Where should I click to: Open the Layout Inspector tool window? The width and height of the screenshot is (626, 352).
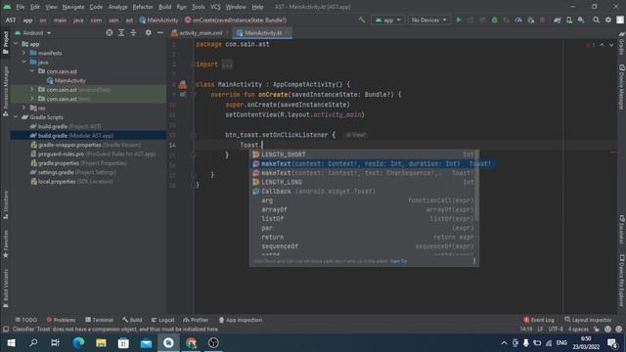[x=588, y=320]
